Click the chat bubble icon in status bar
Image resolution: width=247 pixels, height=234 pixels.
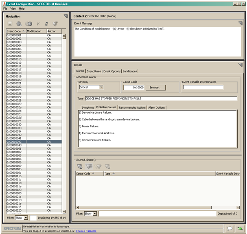click(230, 228)
